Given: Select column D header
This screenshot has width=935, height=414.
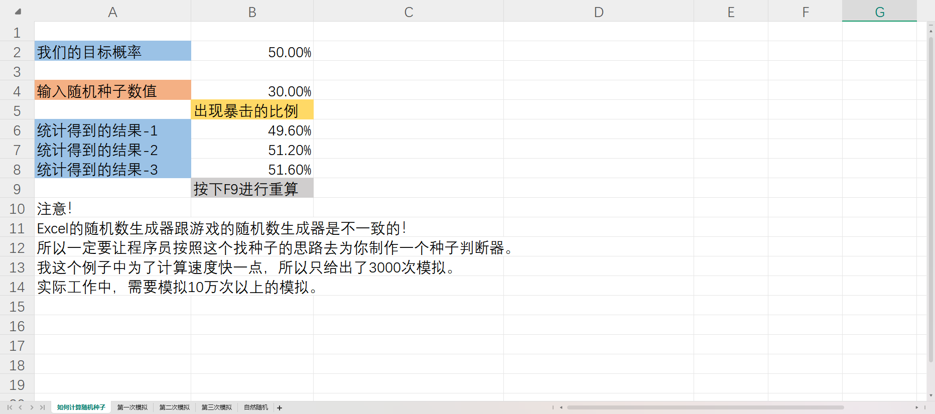Looking at the screenshot, I should point(599,12).
